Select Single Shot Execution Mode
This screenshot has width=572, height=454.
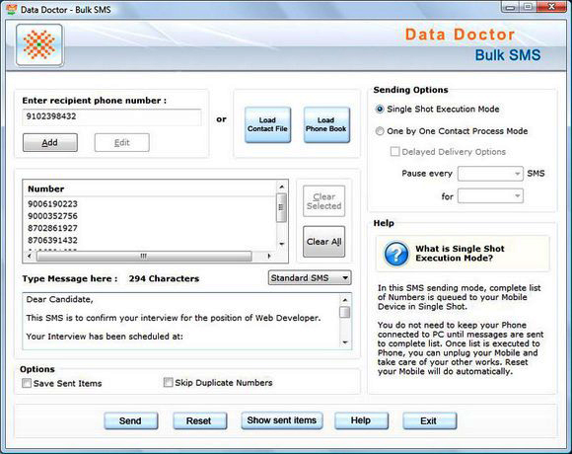(x=380, y=110)
